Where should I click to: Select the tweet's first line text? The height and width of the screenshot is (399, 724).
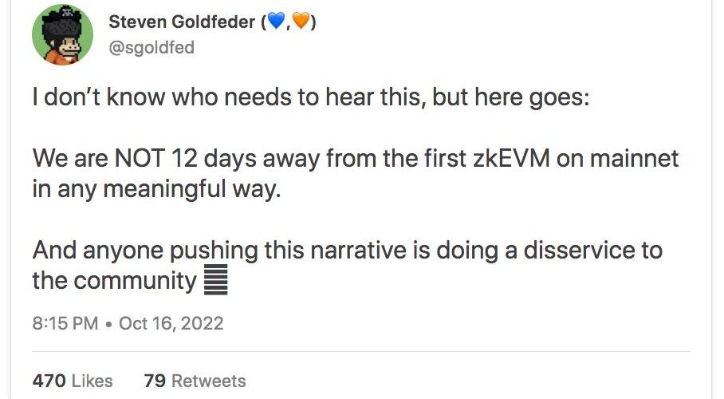tap(311, 97)
